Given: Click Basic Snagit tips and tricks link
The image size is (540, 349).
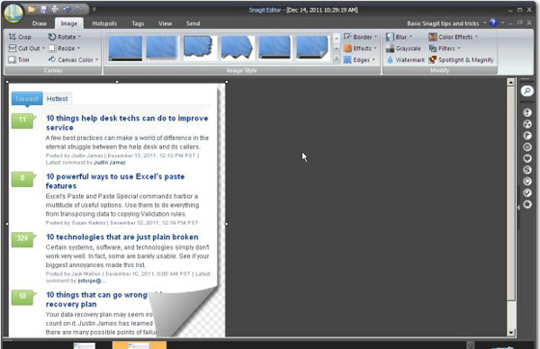Looking at the screenshot, I should click(443, 23).
